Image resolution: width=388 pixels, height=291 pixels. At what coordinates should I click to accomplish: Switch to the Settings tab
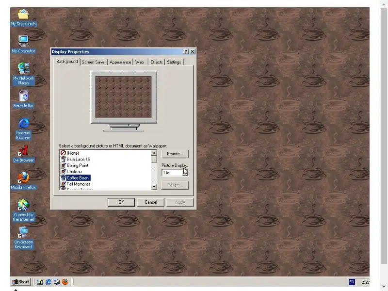coord(174,62)
